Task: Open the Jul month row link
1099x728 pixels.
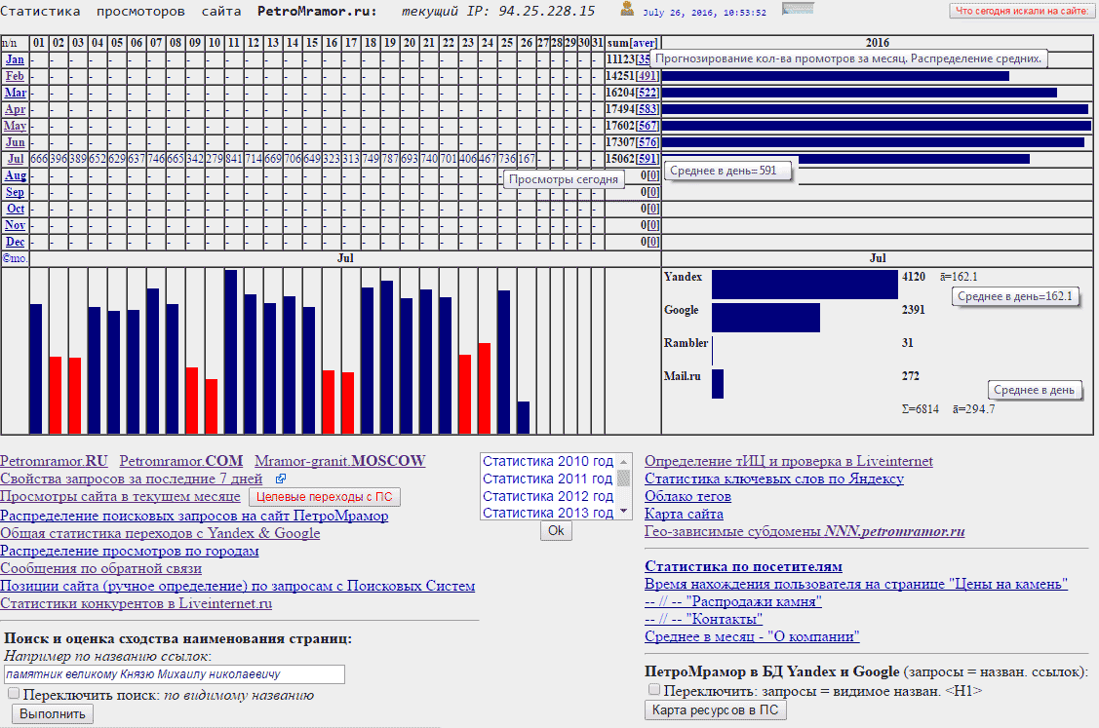Action: tap(16, 159)
